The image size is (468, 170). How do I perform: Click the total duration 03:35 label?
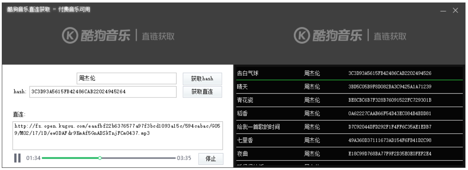point(184,158)
